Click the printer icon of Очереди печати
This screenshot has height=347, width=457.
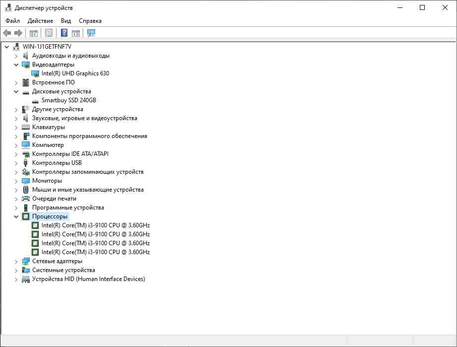26,199
